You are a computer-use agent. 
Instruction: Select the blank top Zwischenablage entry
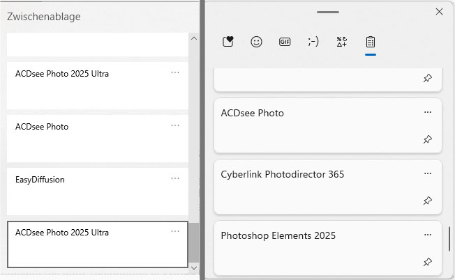[x=98, y=45]
